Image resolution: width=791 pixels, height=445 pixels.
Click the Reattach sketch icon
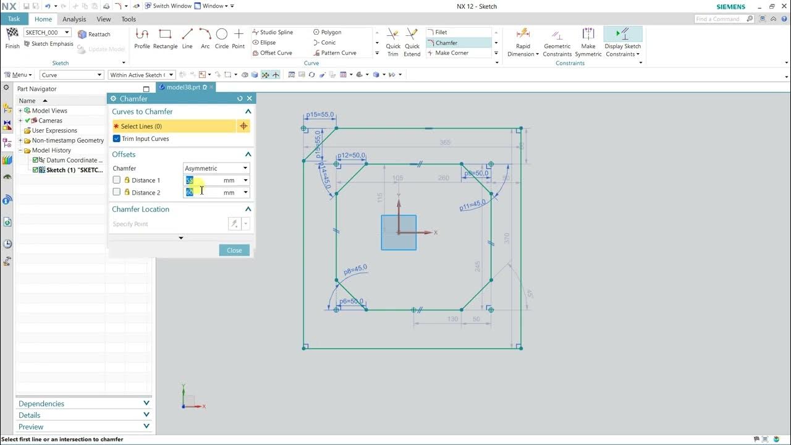82,35
